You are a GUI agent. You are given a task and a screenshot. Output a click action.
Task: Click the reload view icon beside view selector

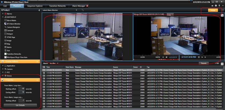pos(83,10)
